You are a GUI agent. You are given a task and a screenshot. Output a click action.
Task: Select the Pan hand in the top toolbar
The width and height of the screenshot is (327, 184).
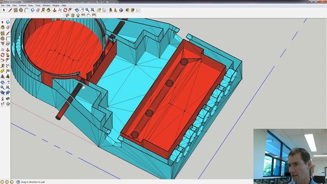pos(82,10)
